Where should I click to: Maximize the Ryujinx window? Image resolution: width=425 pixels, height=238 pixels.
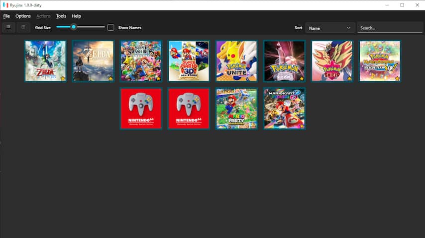(x=402, y=5)
